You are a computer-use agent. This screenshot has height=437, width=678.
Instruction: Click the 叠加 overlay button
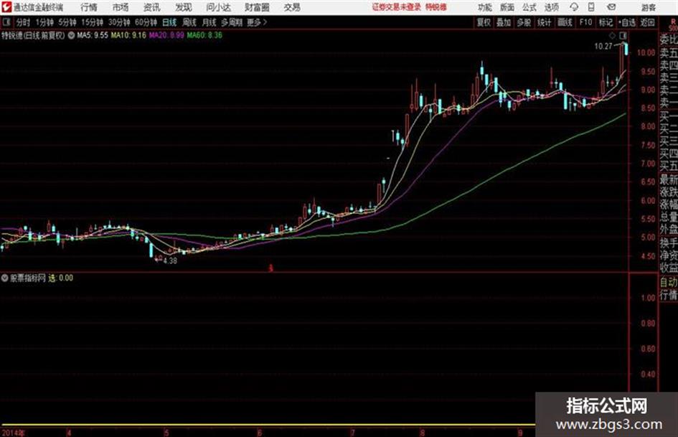(504, 22)
